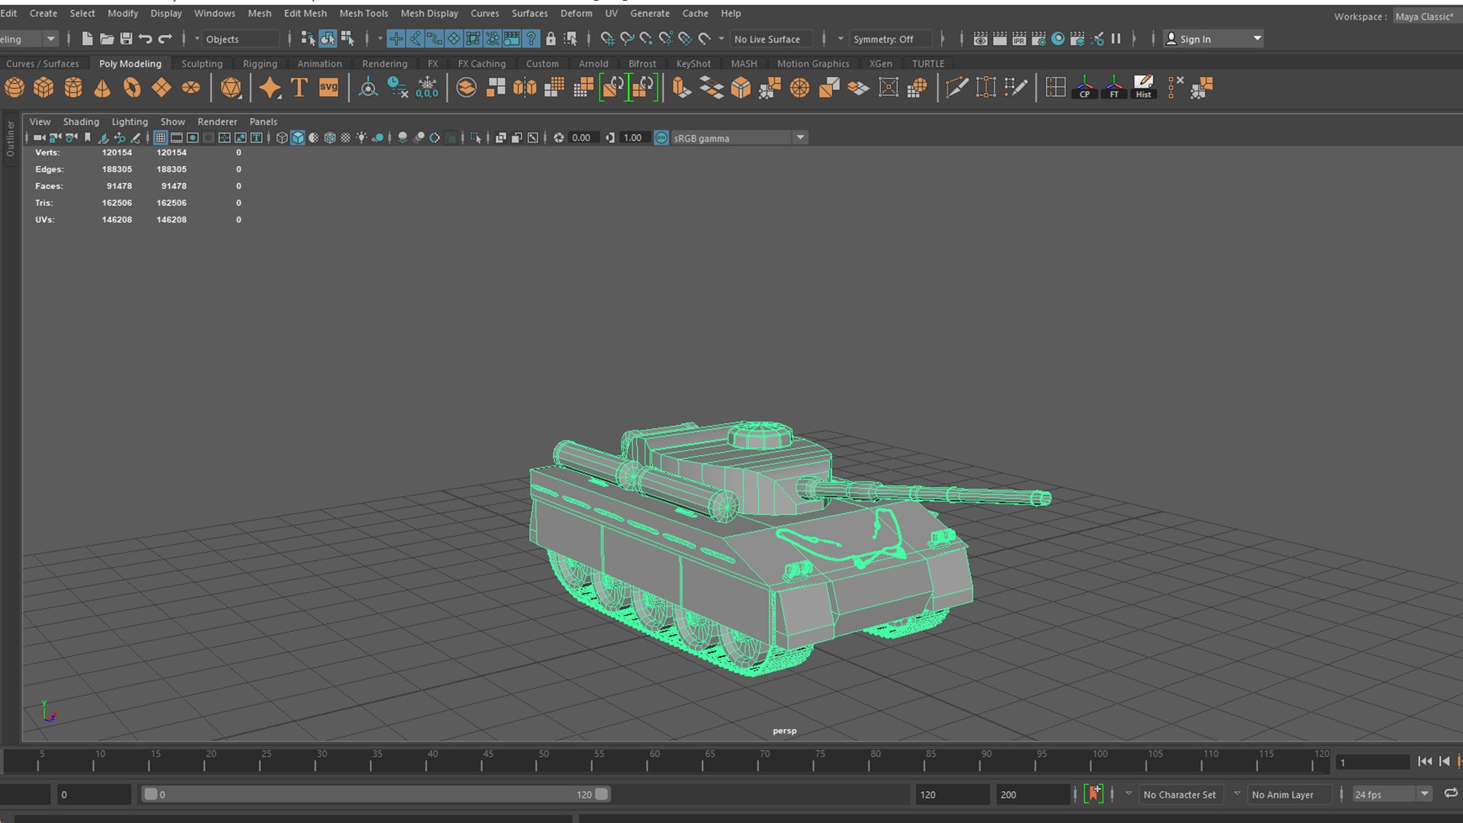Image resolution: width=1463 pixels, height=823 pixels.
Task: Click the New Scene file icon
Action: point(87,39)
